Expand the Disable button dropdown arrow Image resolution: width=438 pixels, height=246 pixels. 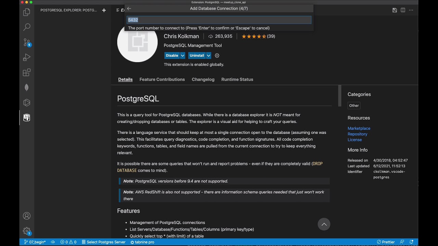click(x=183, y=55)
